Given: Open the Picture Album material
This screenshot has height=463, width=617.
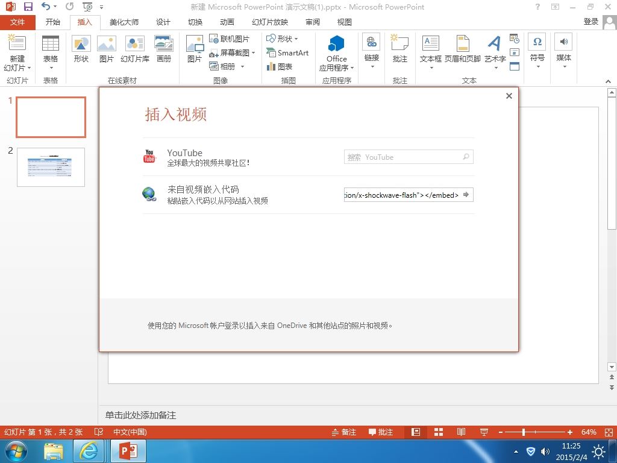Looking at the screenshot, I should (x=164, y=49).
